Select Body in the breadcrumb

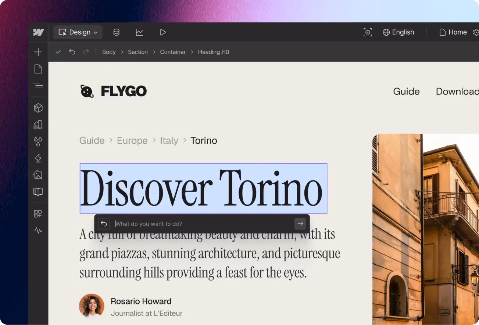pyautogui.click(x=109, y=52)
